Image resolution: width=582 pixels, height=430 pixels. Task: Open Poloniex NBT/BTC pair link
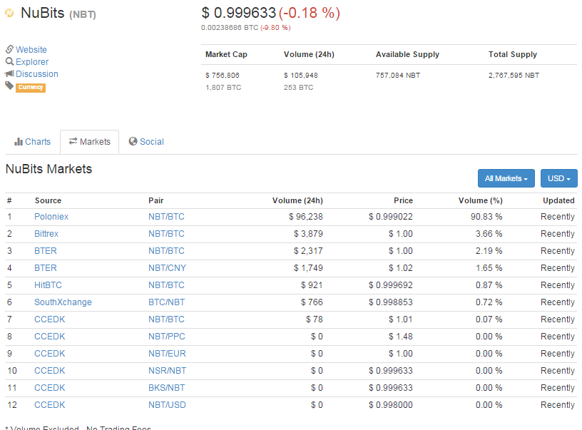tap(166, 217)
